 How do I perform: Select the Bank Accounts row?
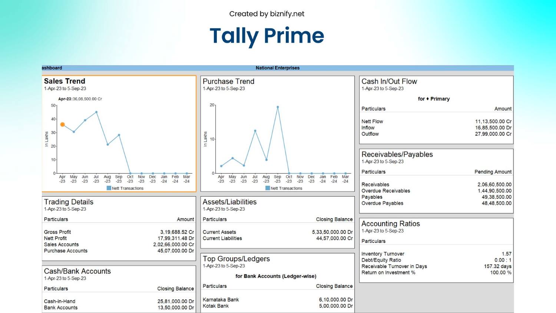click(119, 308)
